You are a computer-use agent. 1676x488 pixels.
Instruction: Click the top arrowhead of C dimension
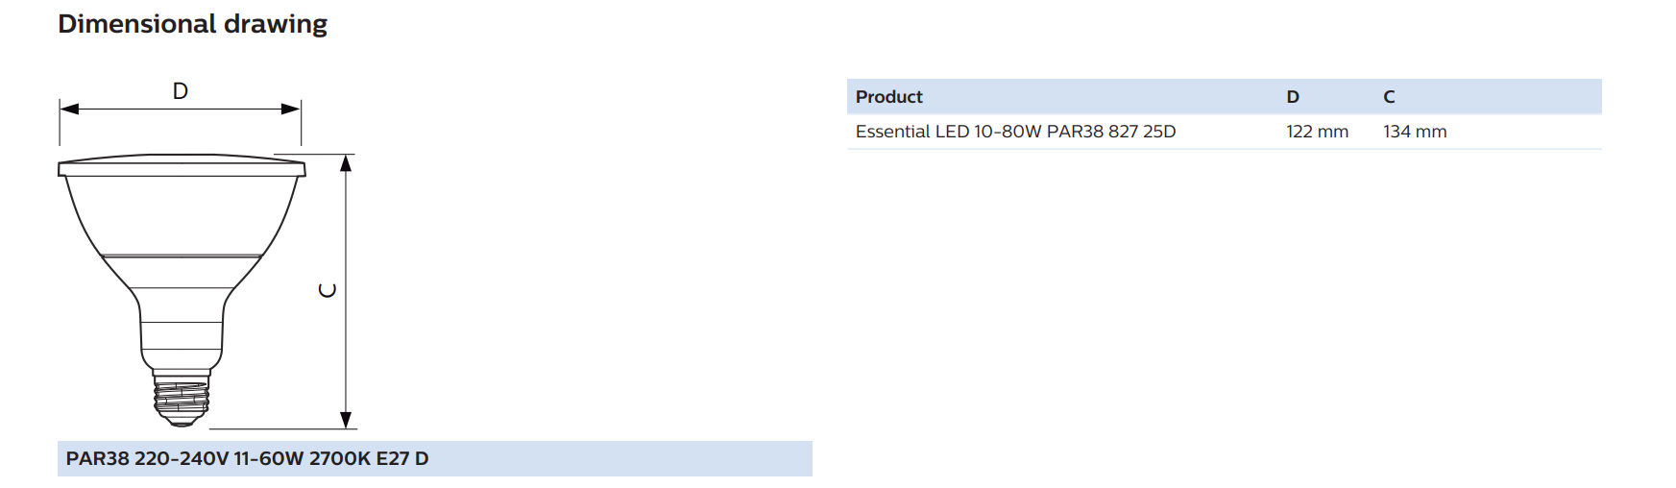click(346, 163)
